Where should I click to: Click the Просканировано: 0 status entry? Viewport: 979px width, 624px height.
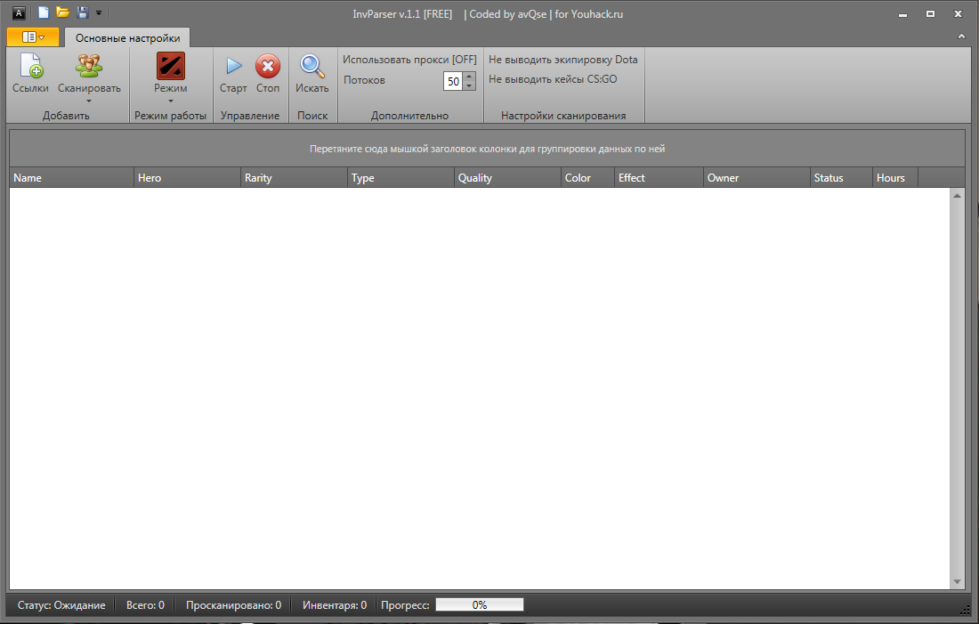(233, 604)
